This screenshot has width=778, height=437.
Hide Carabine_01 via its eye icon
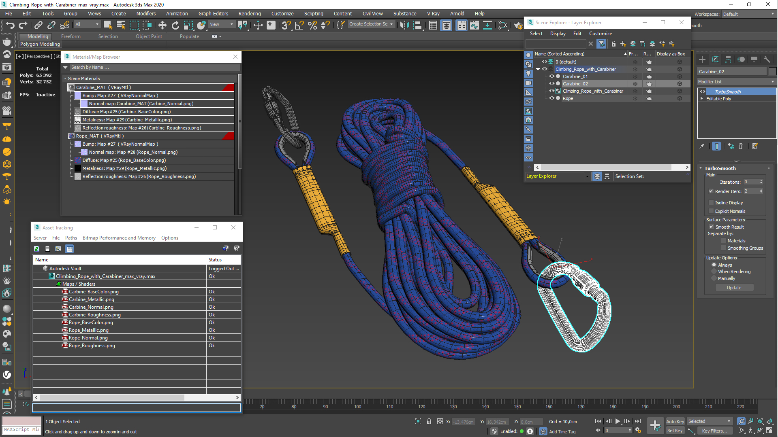tap(551, 76)
